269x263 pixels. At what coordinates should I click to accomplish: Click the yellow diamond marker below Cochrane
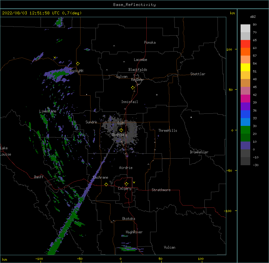(106, 184)
